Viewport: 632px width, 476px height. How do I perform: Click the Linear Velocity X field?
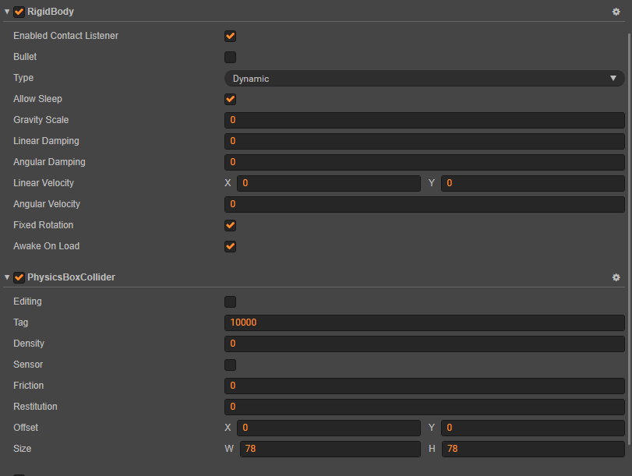(328, 183)
